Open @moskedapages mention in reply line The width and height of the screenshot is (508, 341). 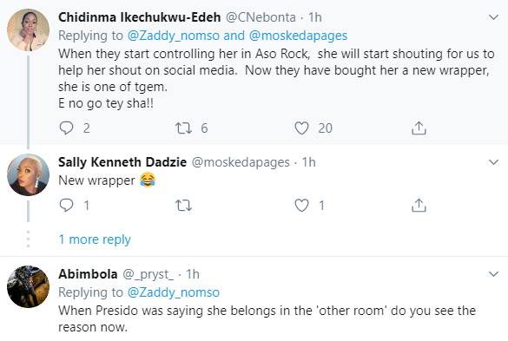pos(298,36)
